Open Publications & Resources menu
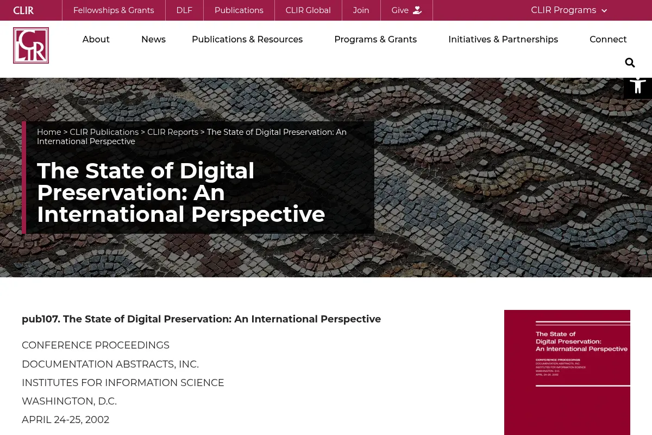The image size is (652, 435). pos(247,39)
